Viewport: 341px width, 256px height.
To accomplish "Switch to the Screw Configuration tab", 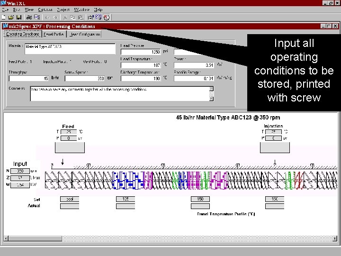I will click(x=84, y=35).
